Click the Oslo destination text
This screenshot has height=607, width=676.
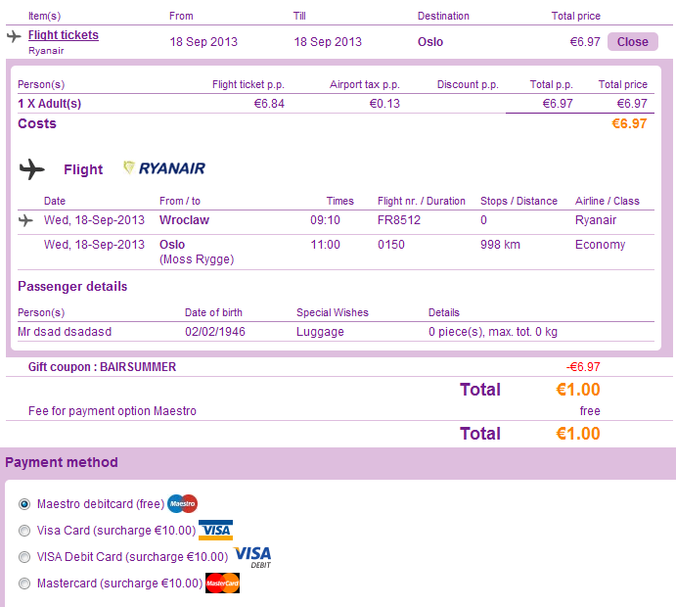[430, 42]
